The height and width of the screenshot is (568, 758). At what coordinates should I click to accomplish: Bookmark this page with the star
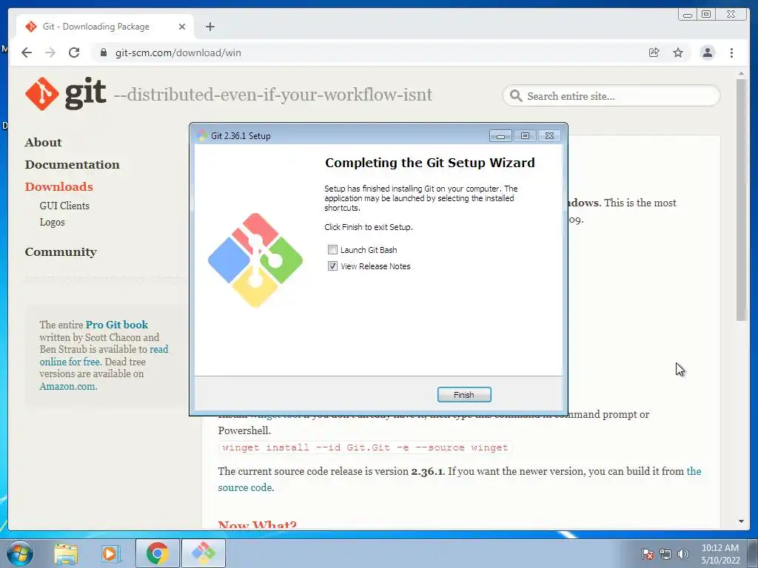click(678, 53)
